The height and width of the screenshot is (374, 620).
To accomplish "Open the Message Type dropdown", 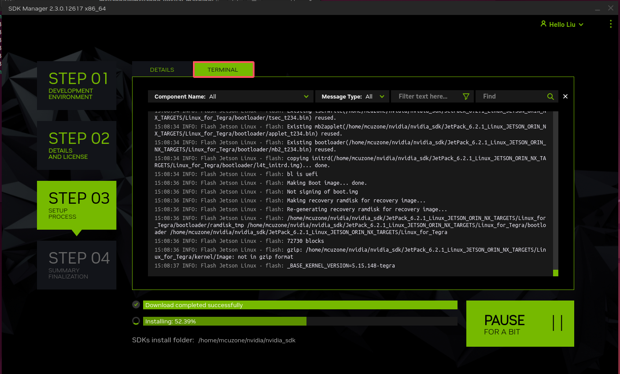I will [x=352, y=96].
